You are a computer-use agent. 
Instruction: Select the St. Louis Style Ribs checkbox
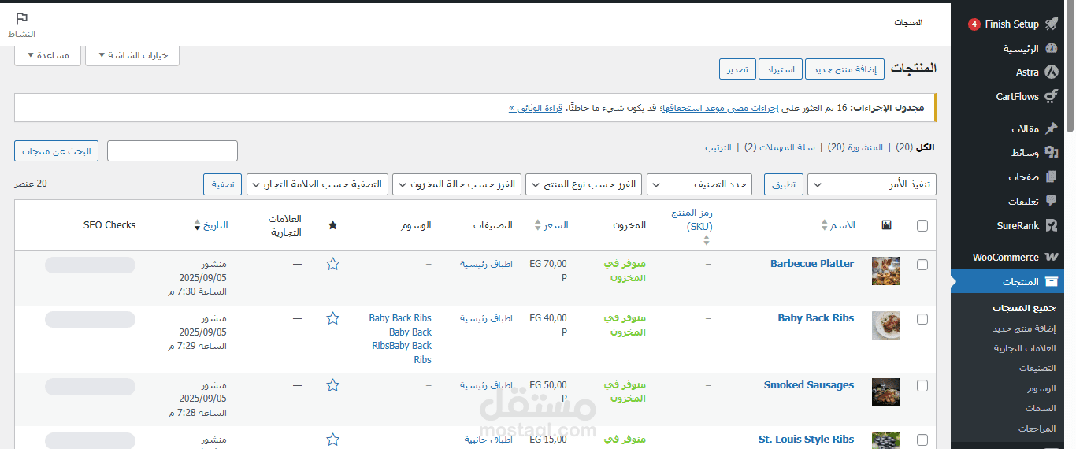pos(922,440)
